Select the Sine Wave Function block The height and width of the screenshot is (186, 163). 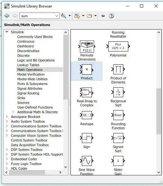point(87,161)
